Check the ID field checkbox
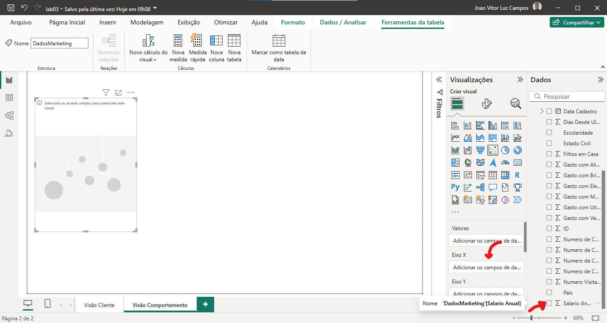Viewport: 607px width, 323px height. tap(549, 229)
